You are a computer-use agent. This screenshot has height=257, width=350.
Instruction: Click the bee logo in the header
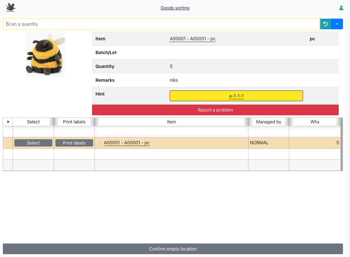[x=11, y=8]
